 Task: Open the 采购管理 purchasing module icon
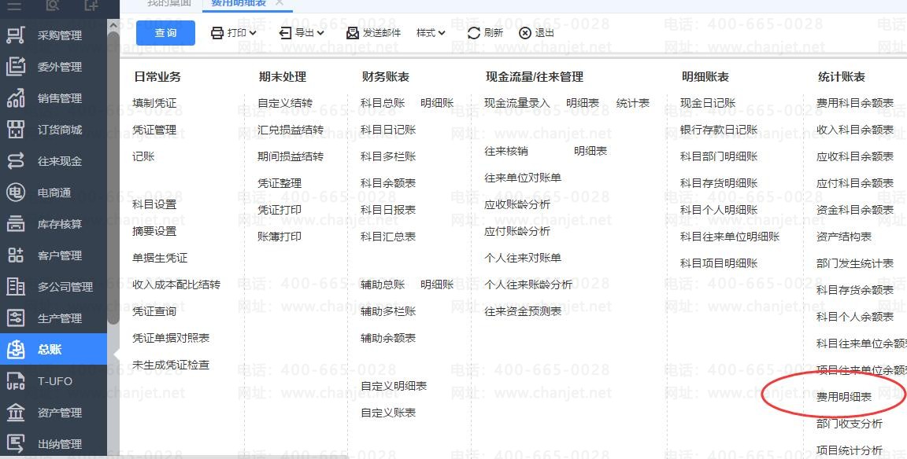coord(16,35)
